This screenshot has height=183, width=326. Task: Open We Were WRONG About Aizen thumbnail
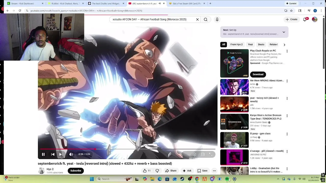point(234,87)
